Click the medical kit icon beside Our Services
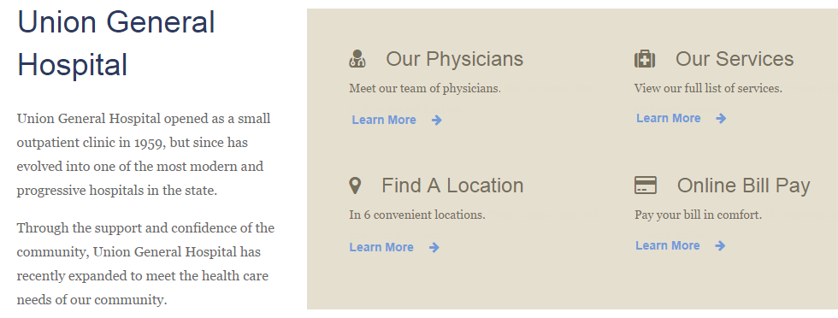 click(645, 59)
